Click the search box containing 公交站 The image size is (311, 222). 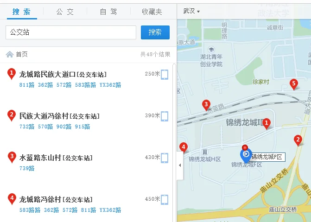coord(71,32)
